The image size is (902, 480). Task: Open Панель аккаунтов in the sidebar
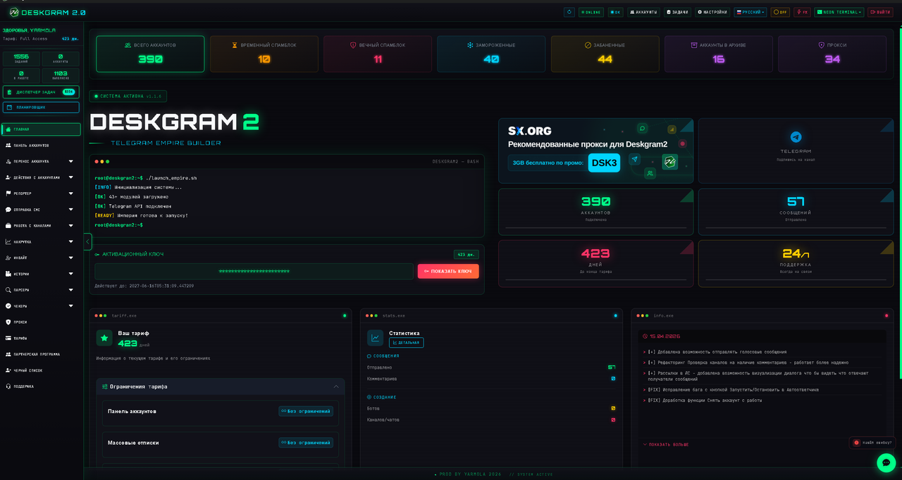[x=42, y=145]
